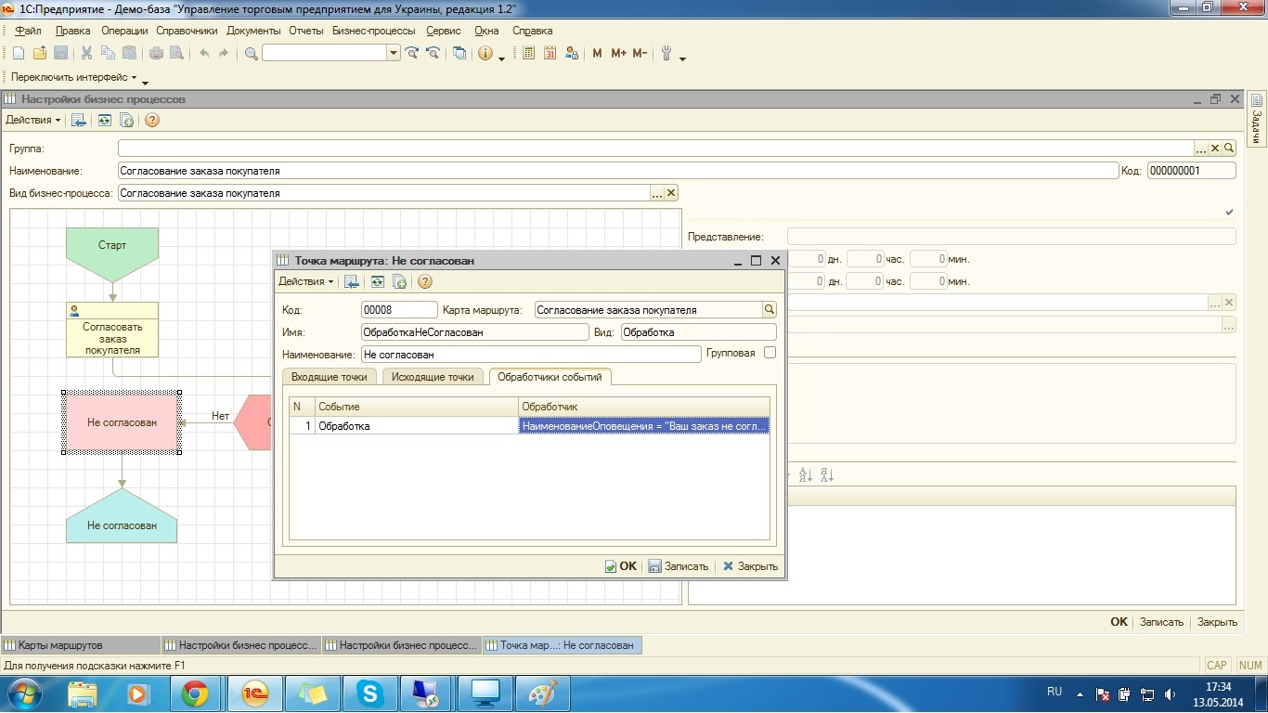
Task: Click the Cut scissors icon
Action: (86, 53)
